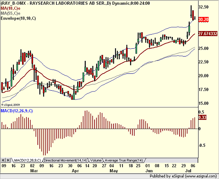The image size is (219, 179).
Task: Click the Envelope(18,10,C) legend label
Action: click(18, 18)
